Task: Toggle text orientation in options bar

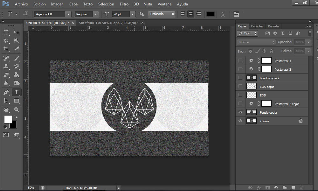Action: [x=26, y=14]
